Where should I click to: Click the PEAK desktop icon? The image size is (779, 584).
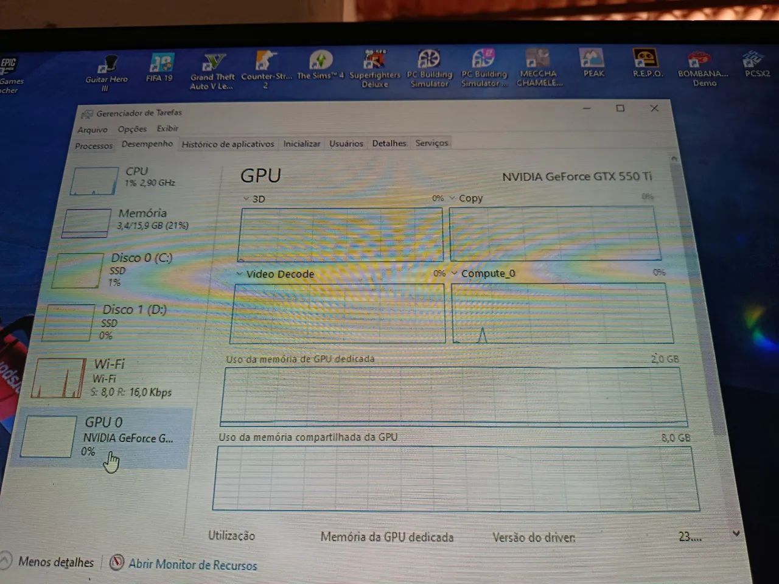[x=593, y=63]
